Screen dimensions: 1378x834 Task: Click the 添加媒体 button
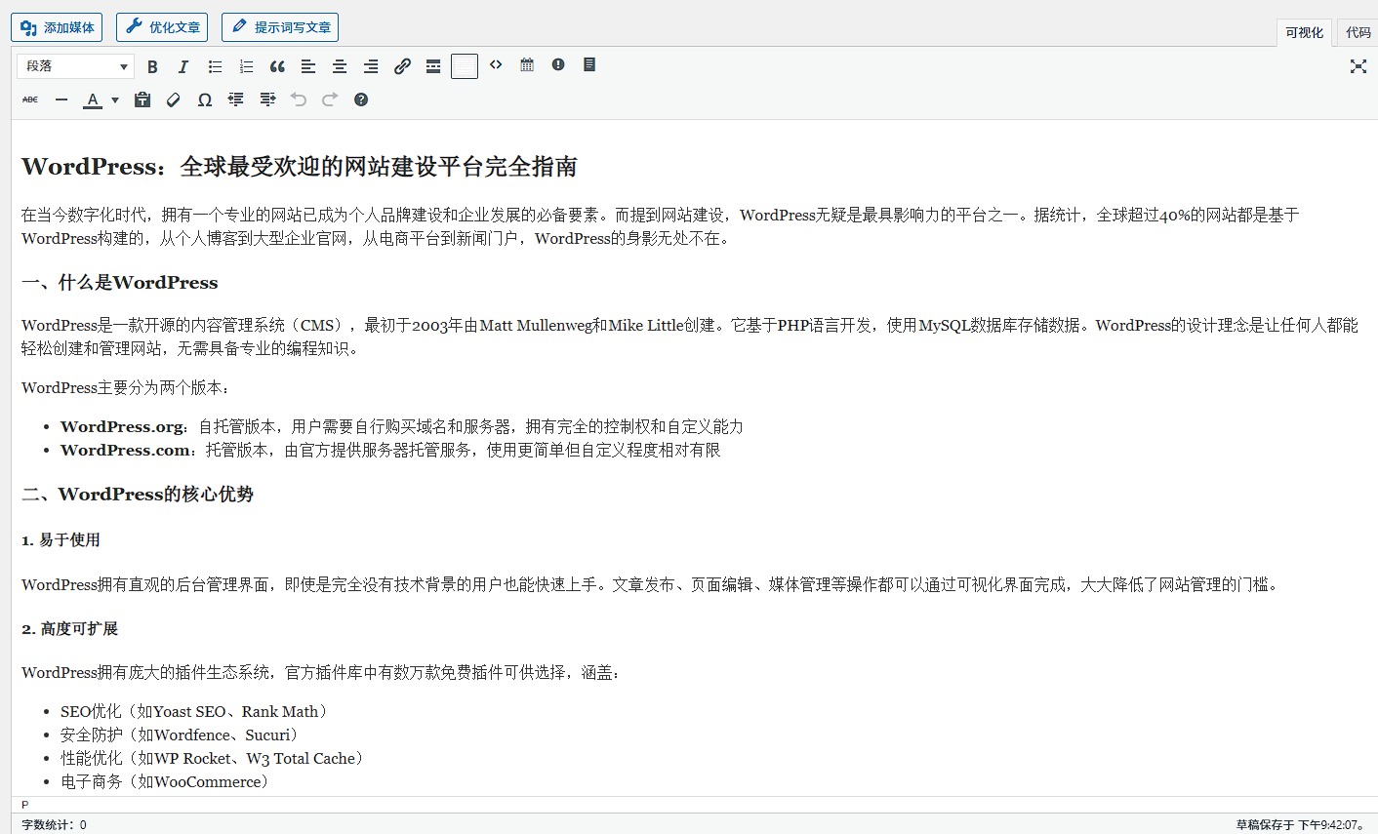tap(57, 27)
